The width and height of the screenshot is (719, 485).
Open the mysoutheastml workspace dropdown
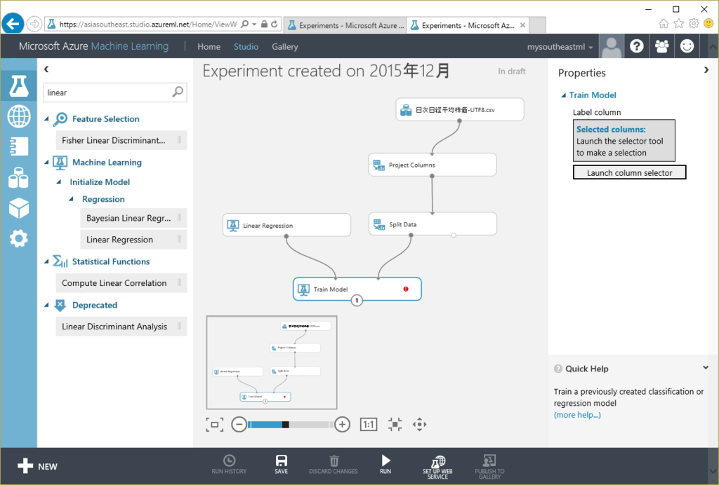tap(560, 47)
